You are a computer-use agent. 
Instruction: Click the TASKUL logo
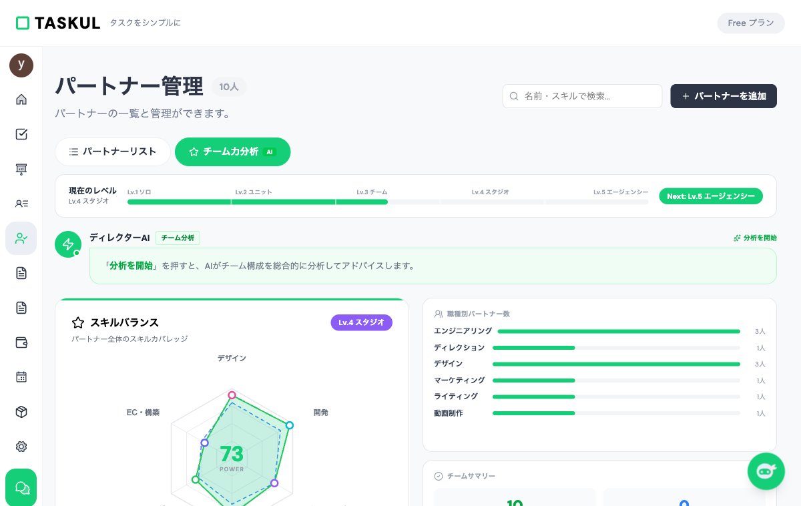(x=58, y=23)
